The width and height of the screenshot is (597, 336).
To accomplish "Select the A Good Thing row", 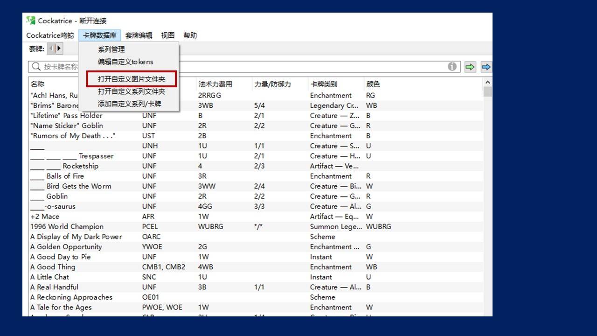I will (256, 267).
